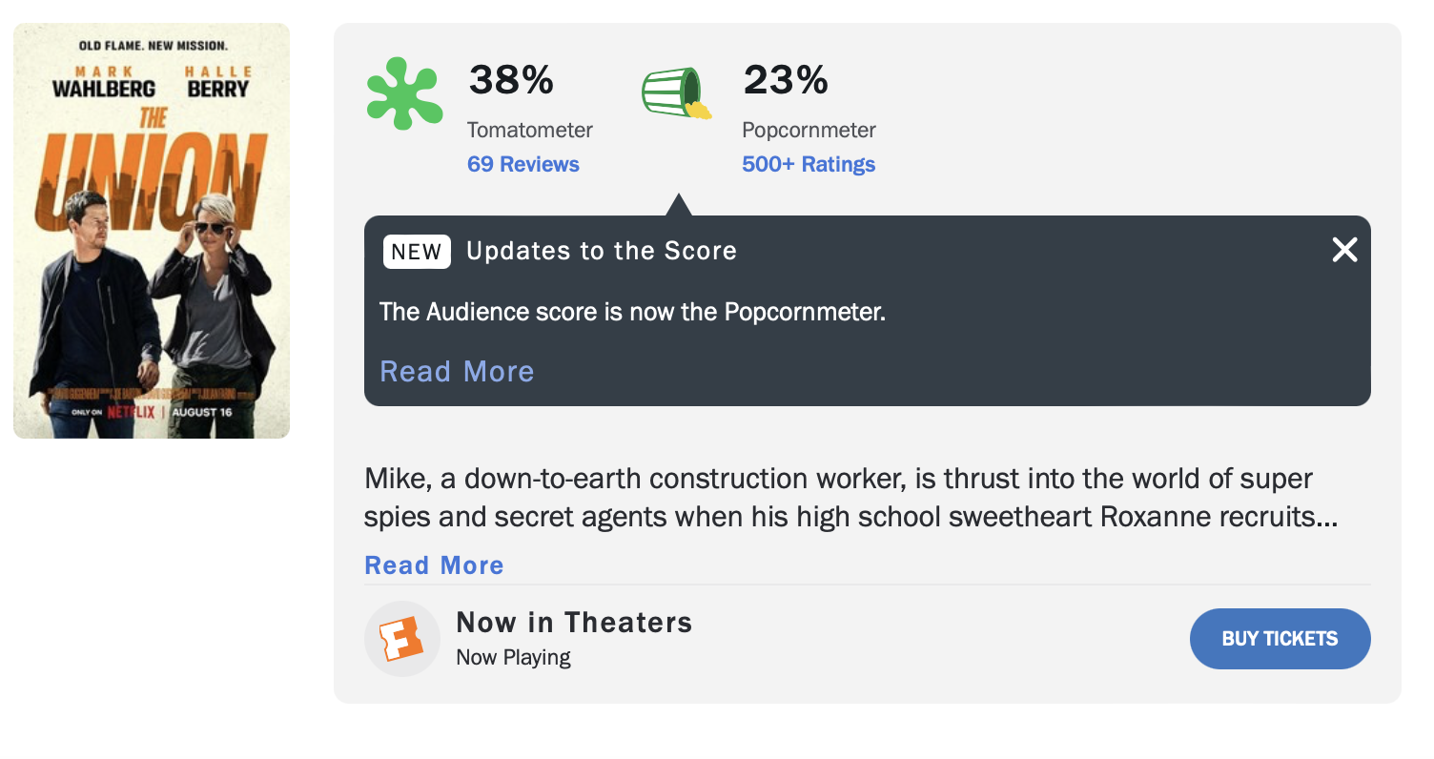The image size is (1434, 759).
Task: Open the 500+ Ratings link
Action: point(809,164)
